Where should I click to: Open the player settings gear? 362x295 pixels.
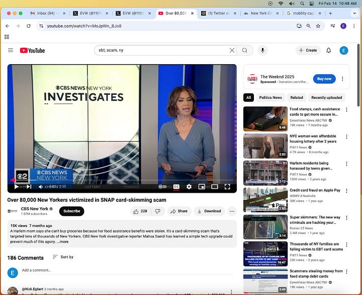(x=189, y=187)
